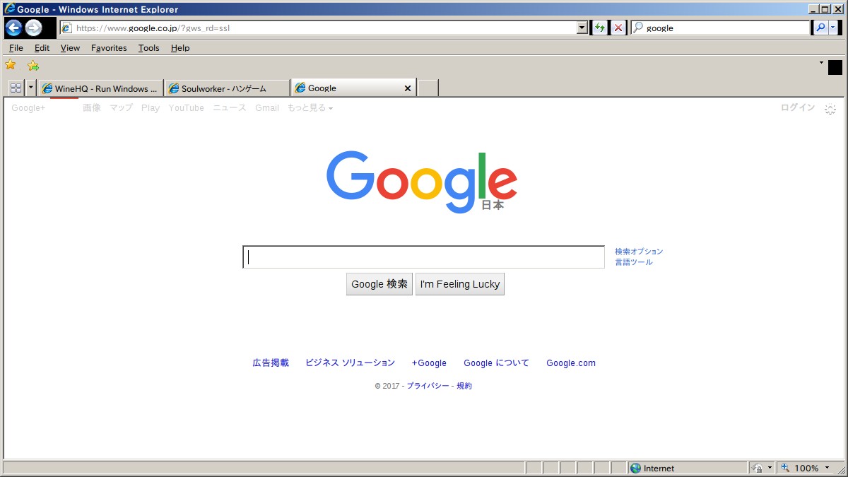Open Quick Tabs grid icon

pos(16,88)
